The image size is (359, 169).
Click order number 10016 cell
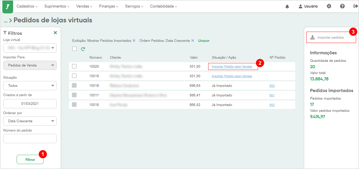point(94,105)
